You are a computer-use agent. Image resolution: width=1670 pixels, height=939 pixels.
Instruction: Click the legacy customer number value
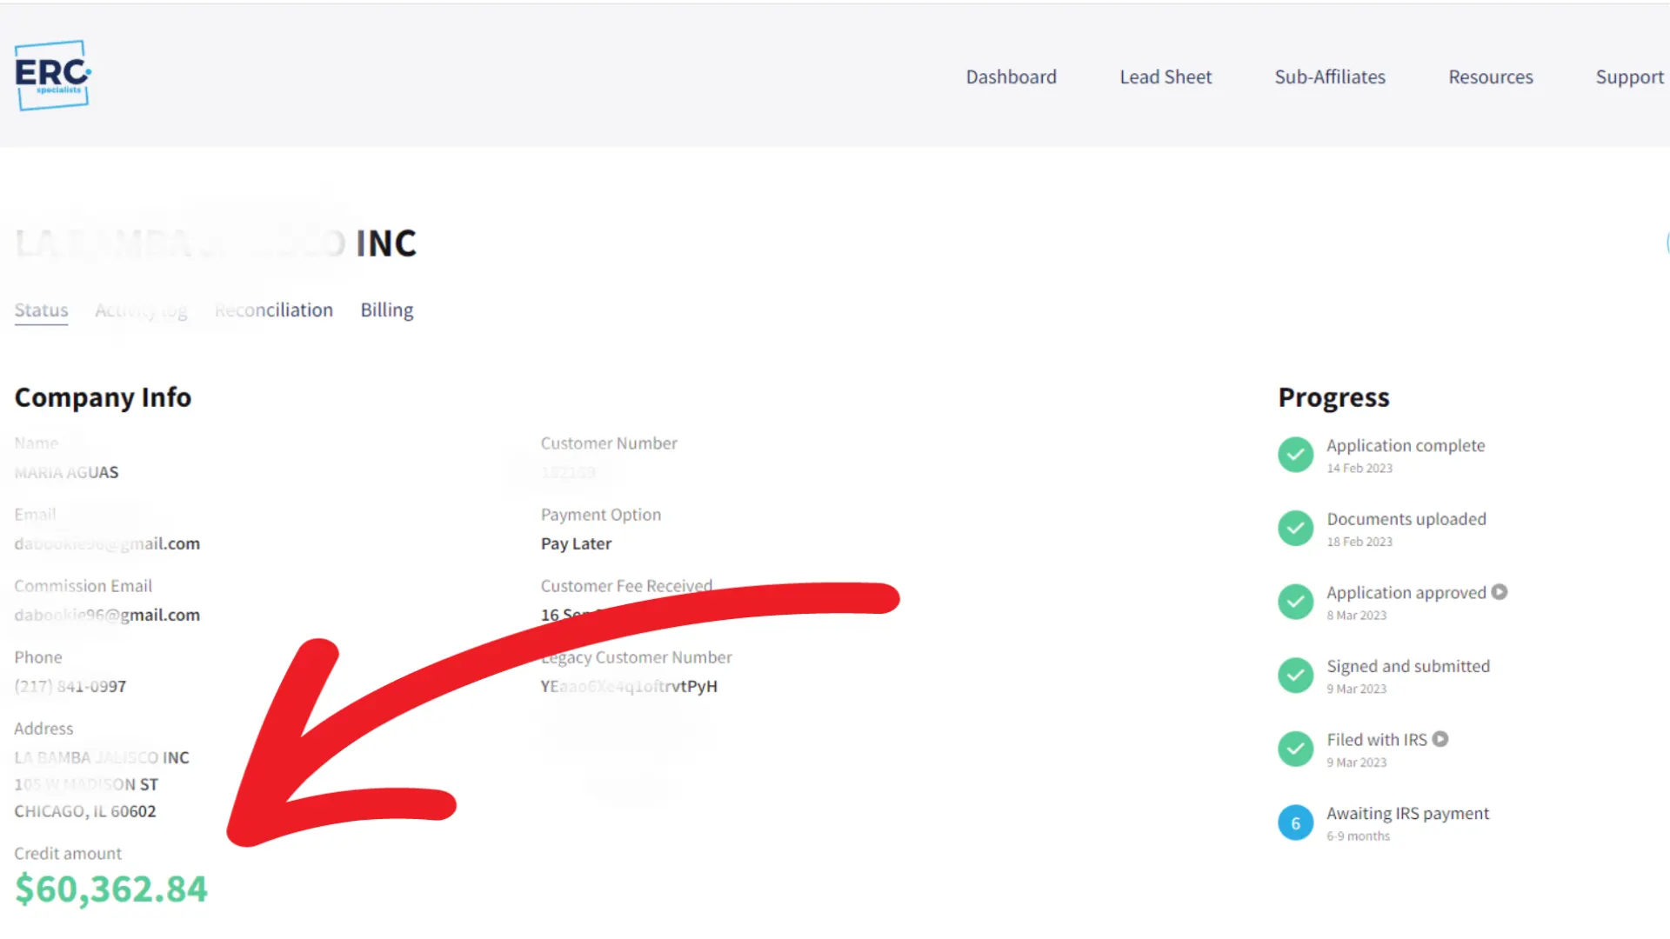[629, 686]
